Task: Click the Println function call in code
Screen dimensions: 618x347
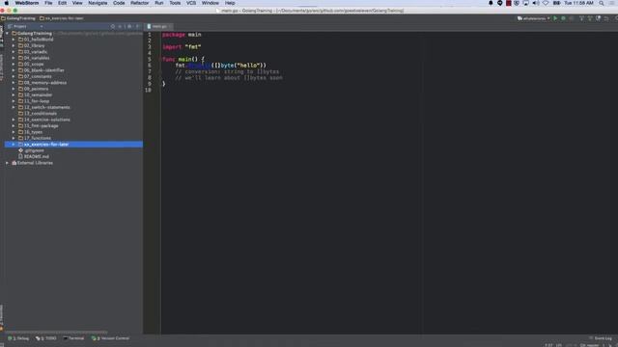Action: (x=199, y=66)
